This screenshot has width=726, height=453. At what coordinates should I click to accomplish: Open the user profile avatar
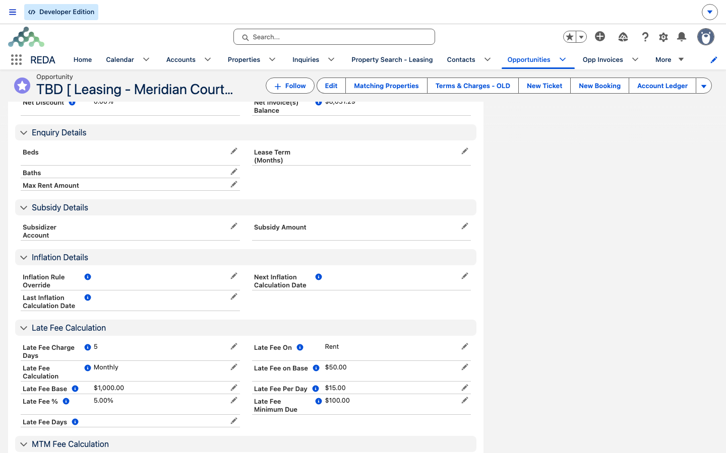pyautogui.click(x=706, y=37)
